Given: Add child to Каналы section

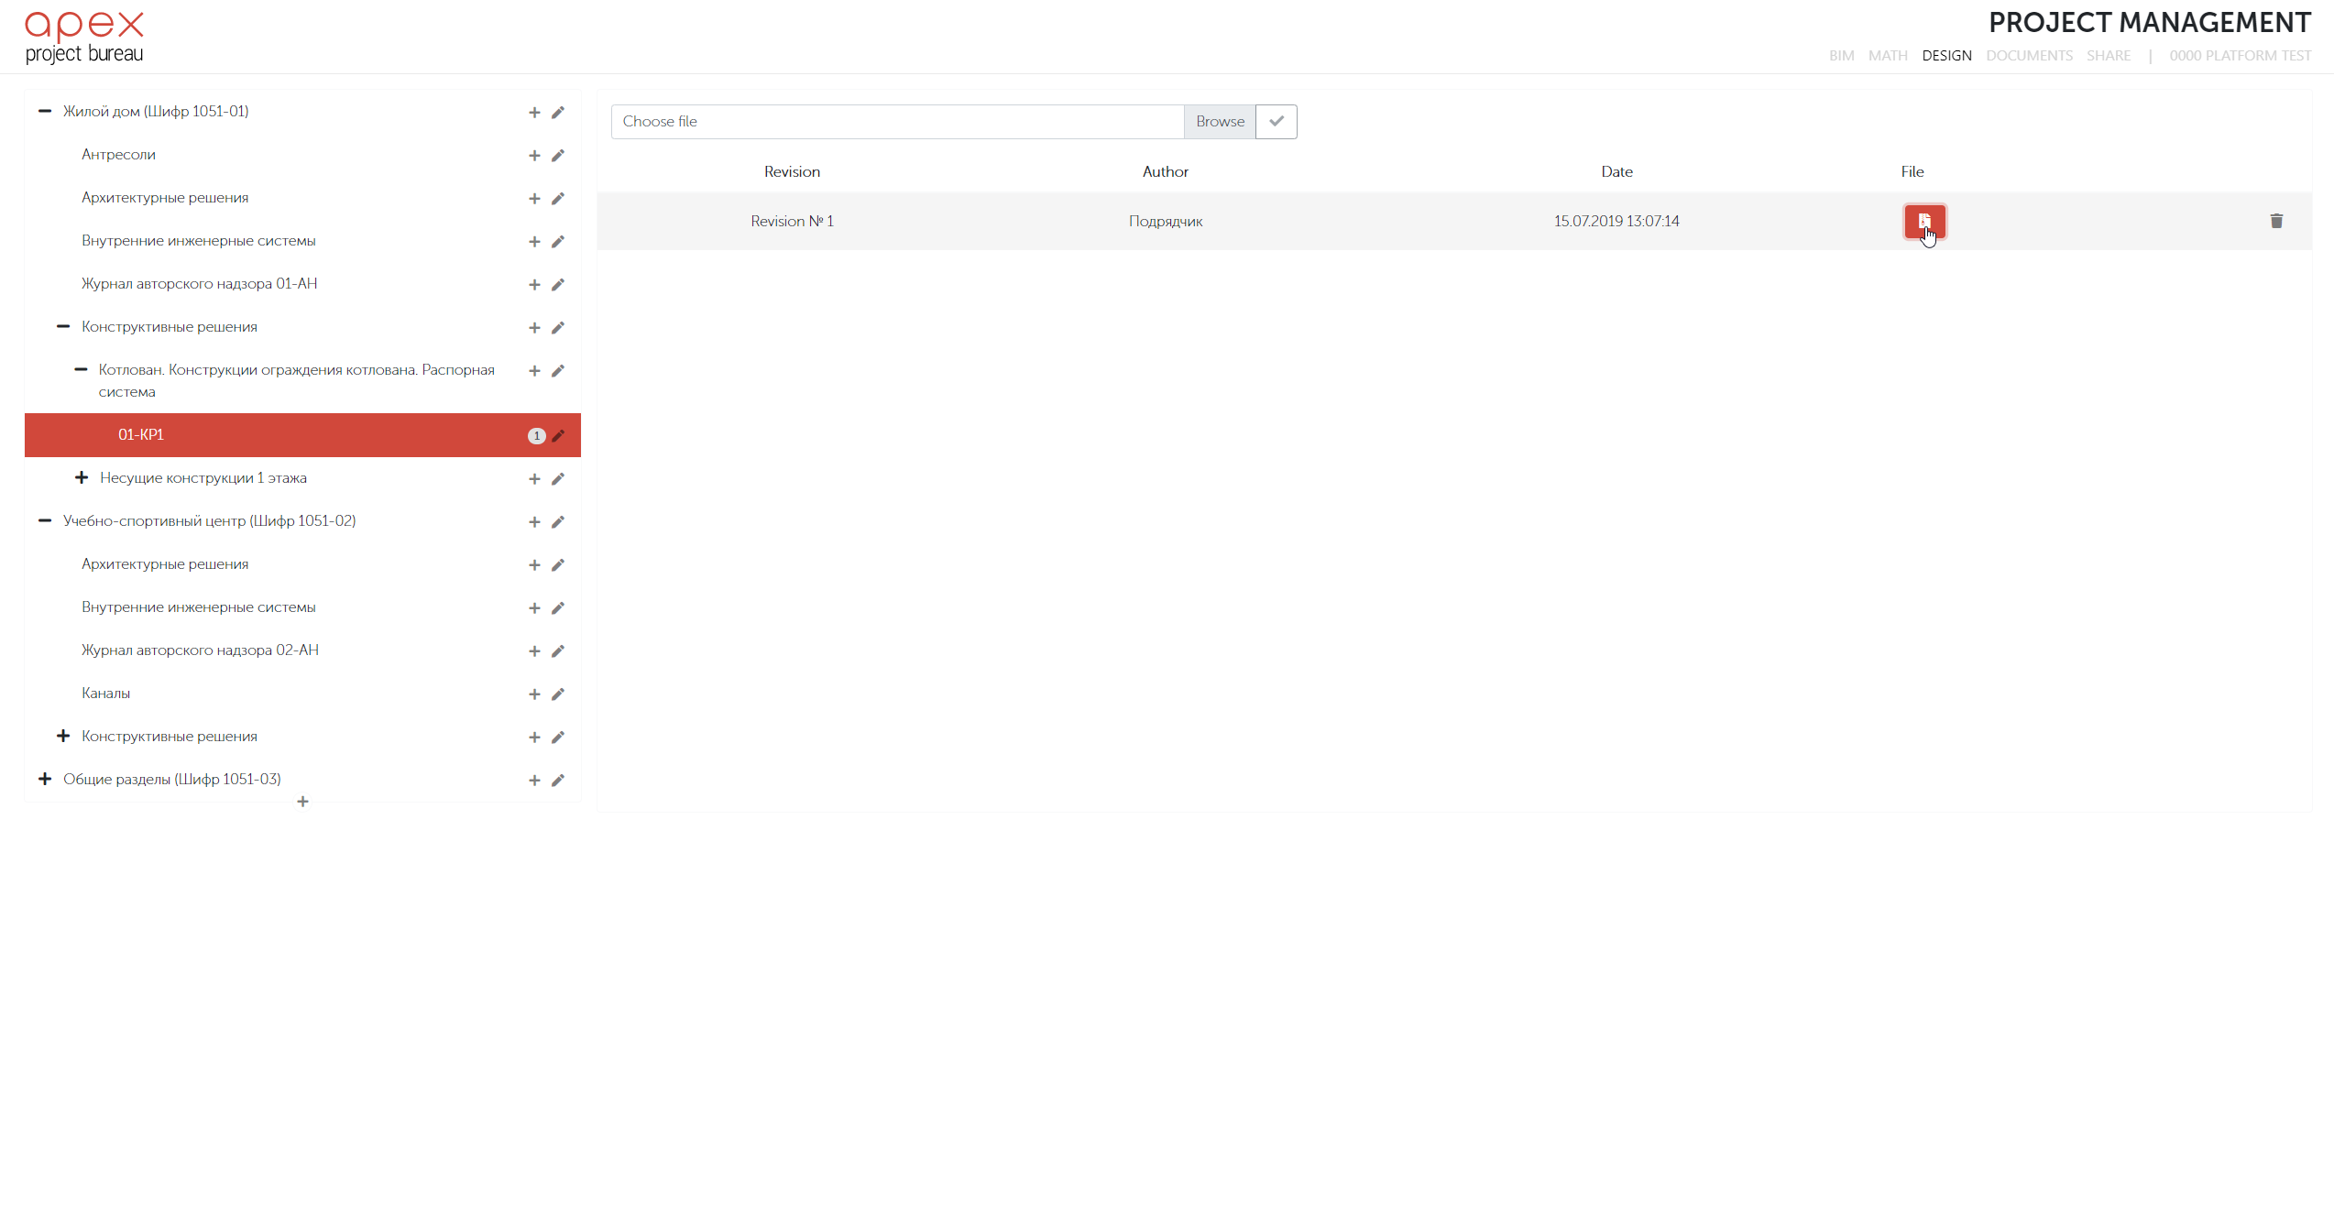Looking at the screenshot, I should [x=534, y=694].
